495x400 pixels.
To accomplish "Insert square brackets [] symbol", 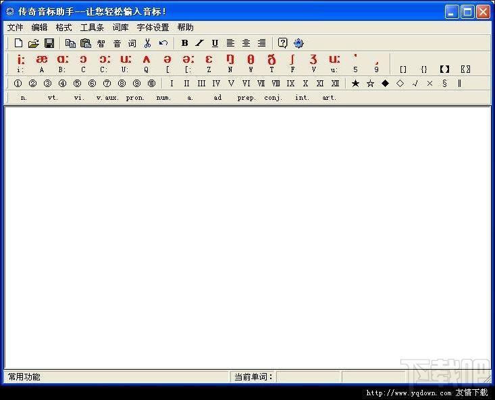I will coord(403,69).
